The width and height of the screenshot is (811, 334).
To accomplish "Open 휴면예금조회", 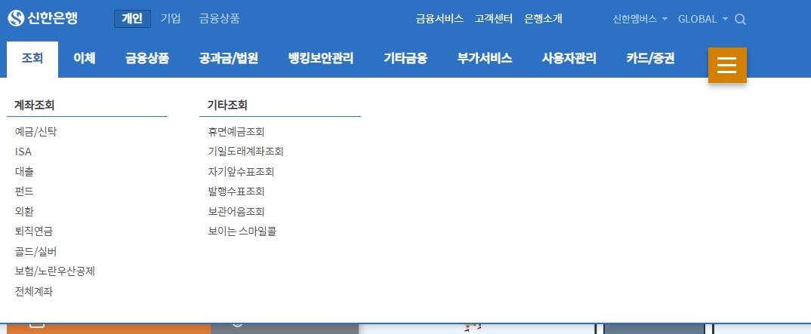I will (x=236, y=132).
